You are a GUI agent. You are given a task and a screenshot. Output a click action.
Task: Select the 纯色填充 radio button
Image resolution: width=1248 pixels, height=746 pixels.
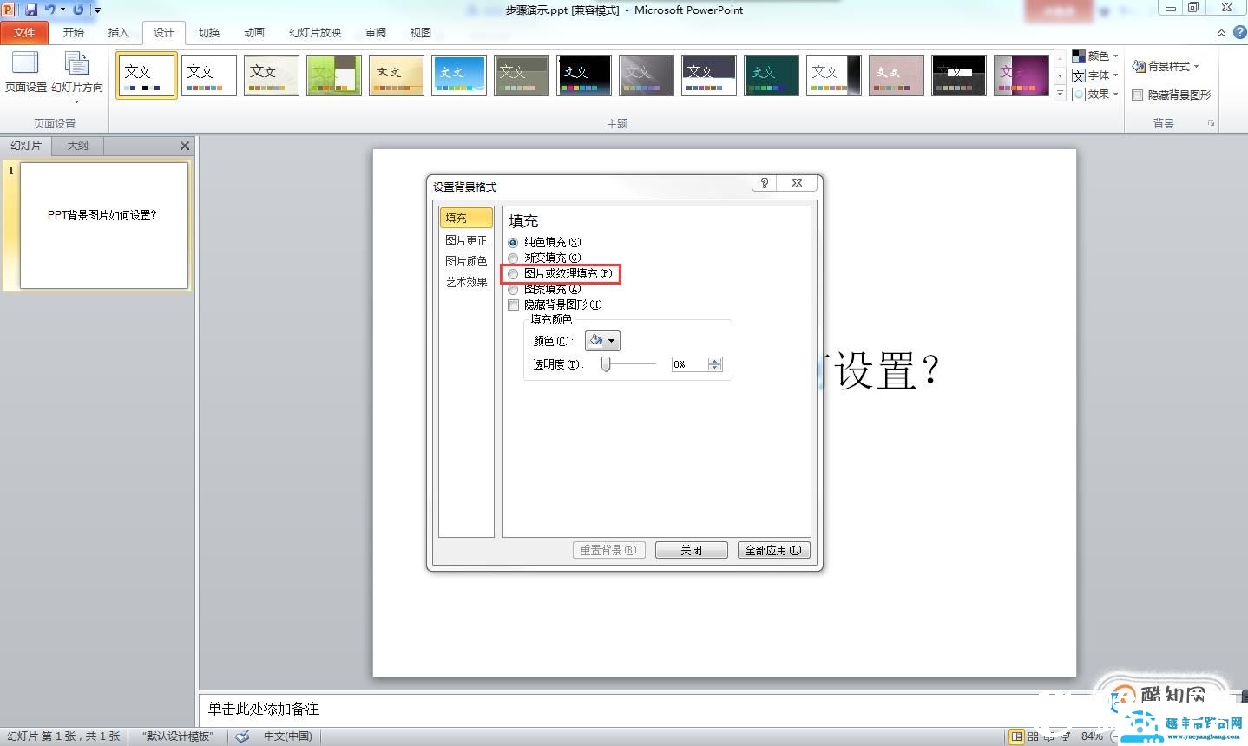(x=513, y=242)
